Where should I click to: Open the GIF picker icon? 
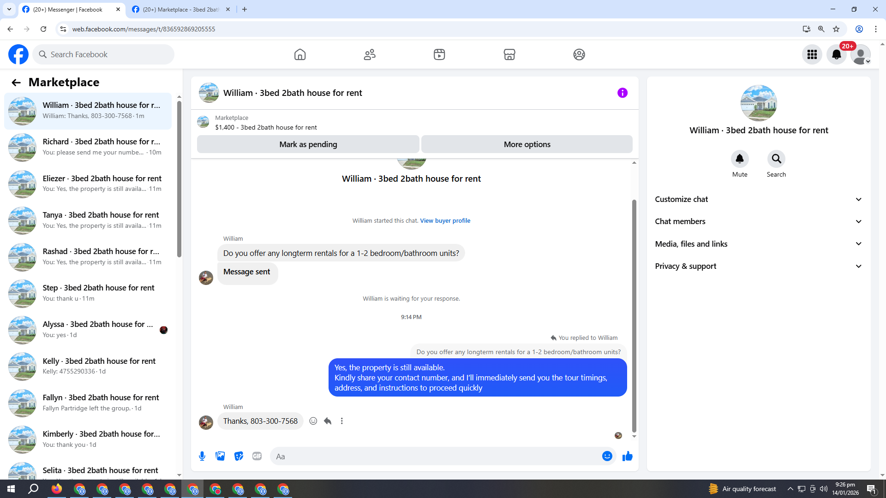click(257, 456)
